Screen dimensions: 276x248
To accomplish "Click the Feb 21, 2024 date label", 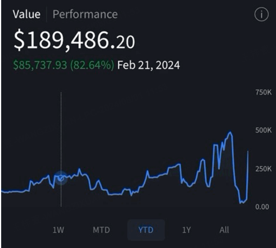I will (x=148, y=65).
